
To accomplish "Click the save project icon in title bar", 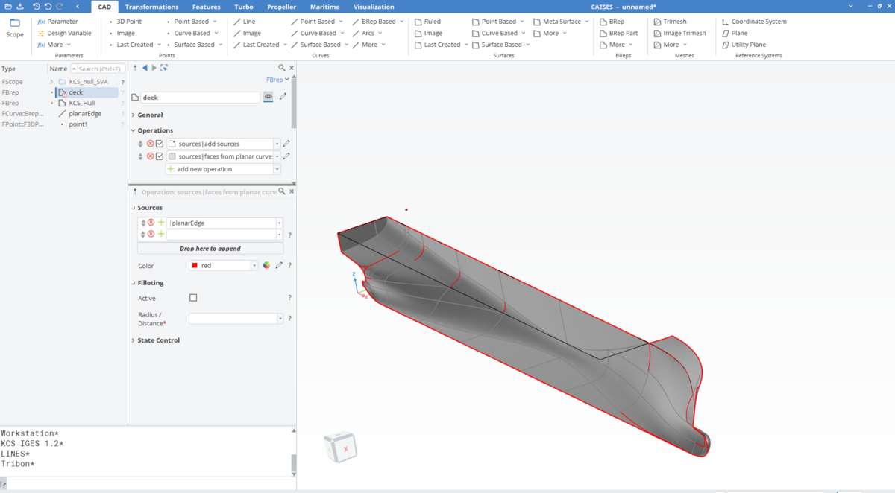I will coord(19,6).
